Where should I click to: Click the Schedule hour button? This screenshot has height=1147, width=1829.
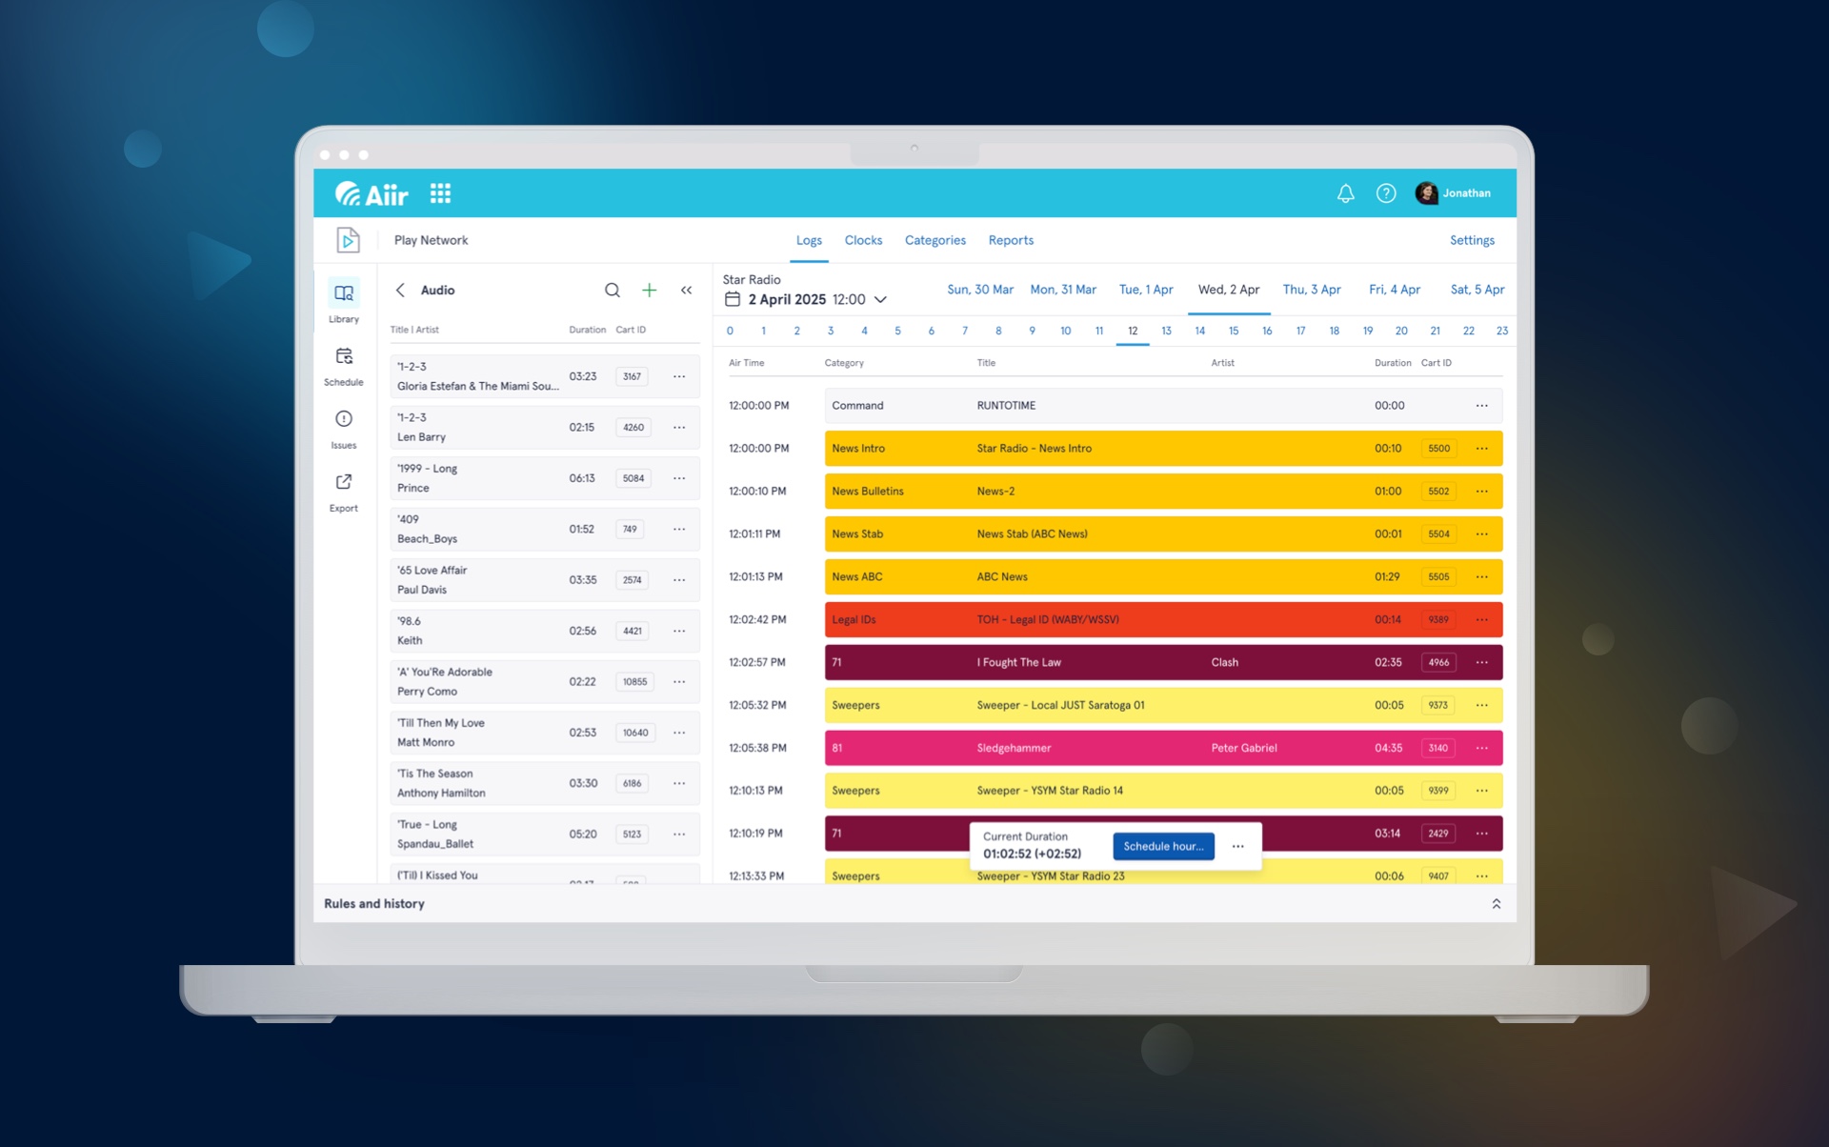(1163, 846)
